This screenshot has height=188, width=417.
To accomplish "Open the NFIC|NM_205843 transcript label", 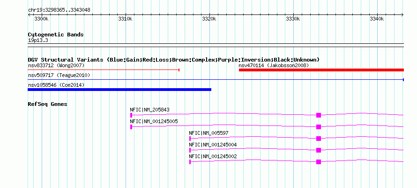I will 150,110.
